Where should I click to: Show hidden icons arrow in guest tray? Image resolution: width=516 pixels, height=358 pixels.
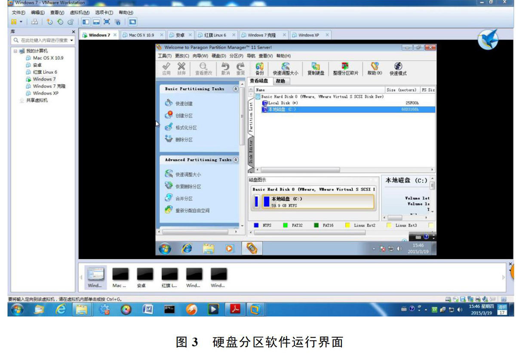coord(374,249)
